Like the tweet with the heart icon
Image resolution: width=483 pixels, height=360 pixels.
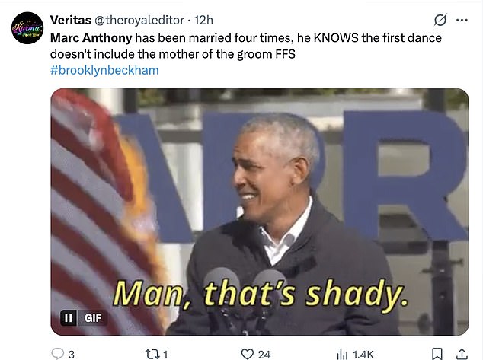click(x=247, y=353)
